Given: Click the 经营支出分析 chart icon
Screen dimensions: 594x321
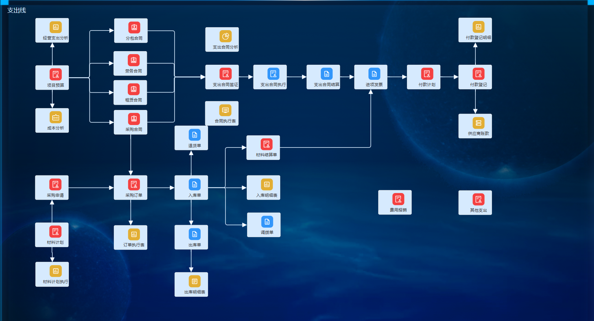Looking at the screenshot, I should click(x=56, y=27).
